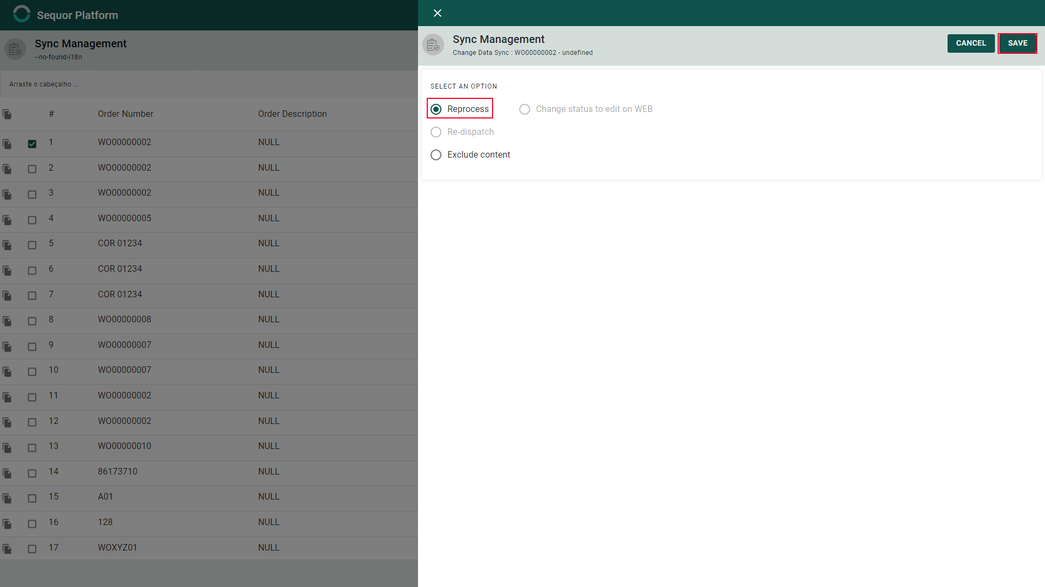Viewport: 1045px width, 587px height.
Task: Click the Order Description column header
Action: (292, 114)
